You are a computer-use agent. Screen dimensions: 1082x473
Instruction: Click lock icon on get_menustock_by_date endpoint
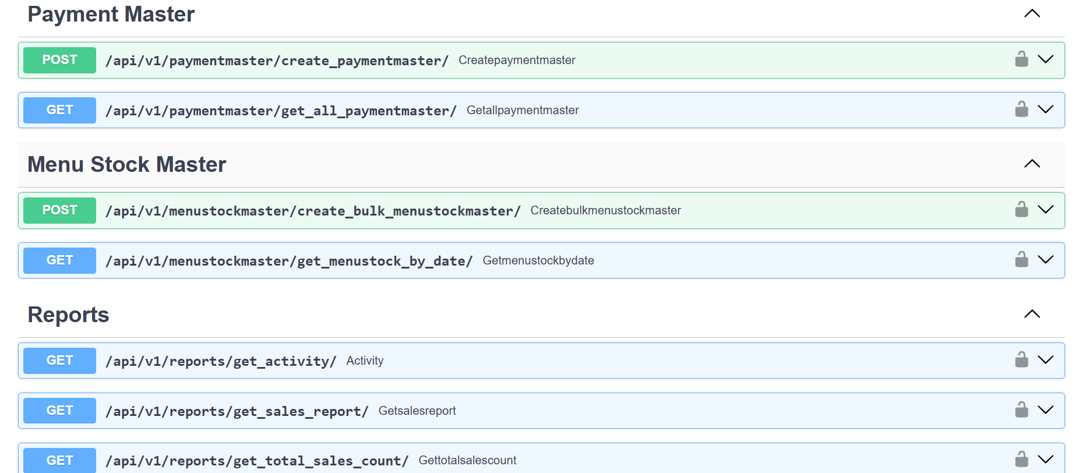[1021, 260]
